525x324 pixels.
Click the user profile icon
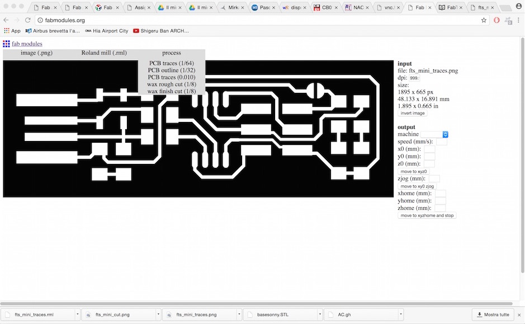[519, 6]
